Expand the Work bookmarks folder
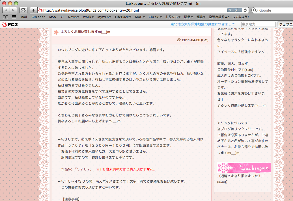Viewport: 293px width, 201px height. pyautogui.click(x=88, y=17)
